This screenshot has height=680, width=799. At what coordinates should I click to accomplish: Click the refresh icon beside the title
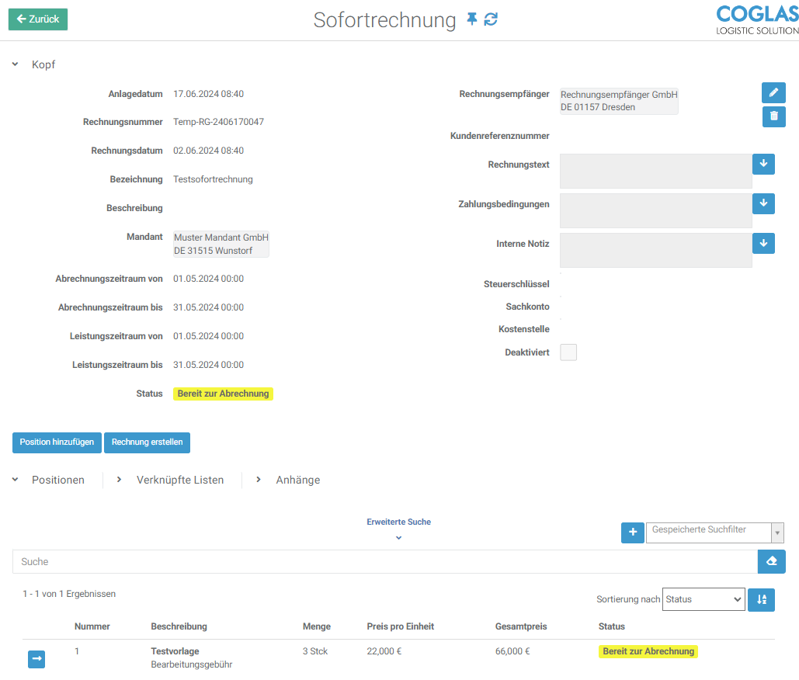[491, 19]
